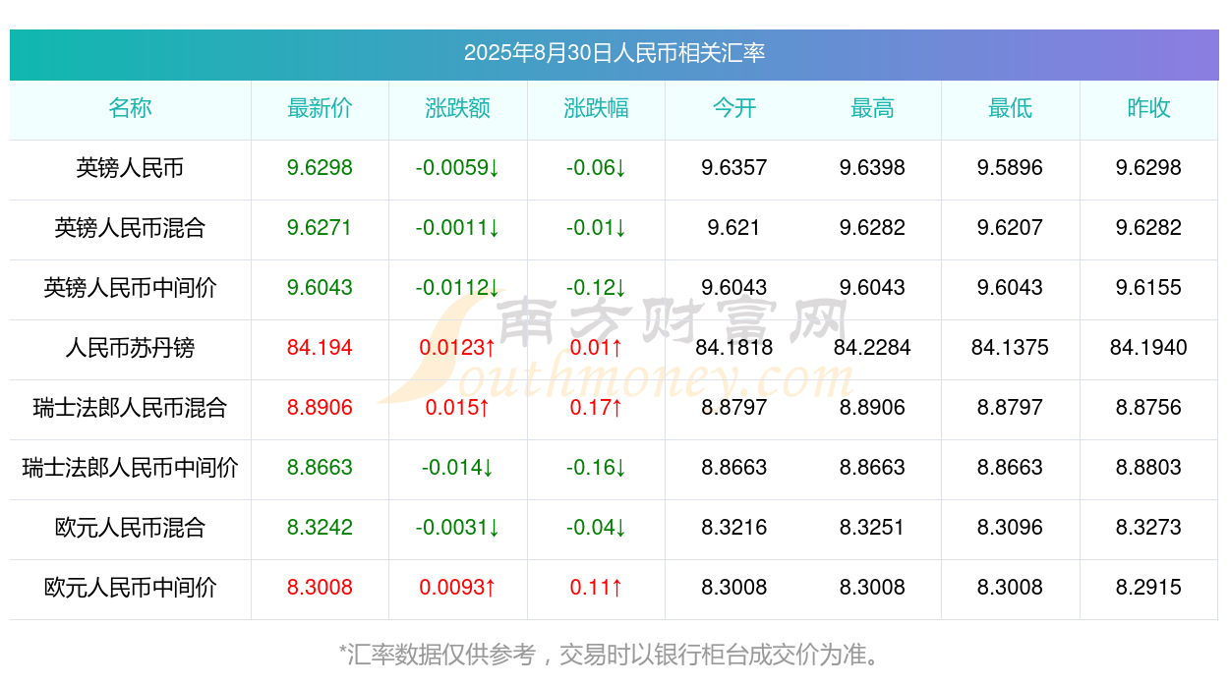Select the 今开 column header
Viewport: 1229px width, 686px height.
733,108
